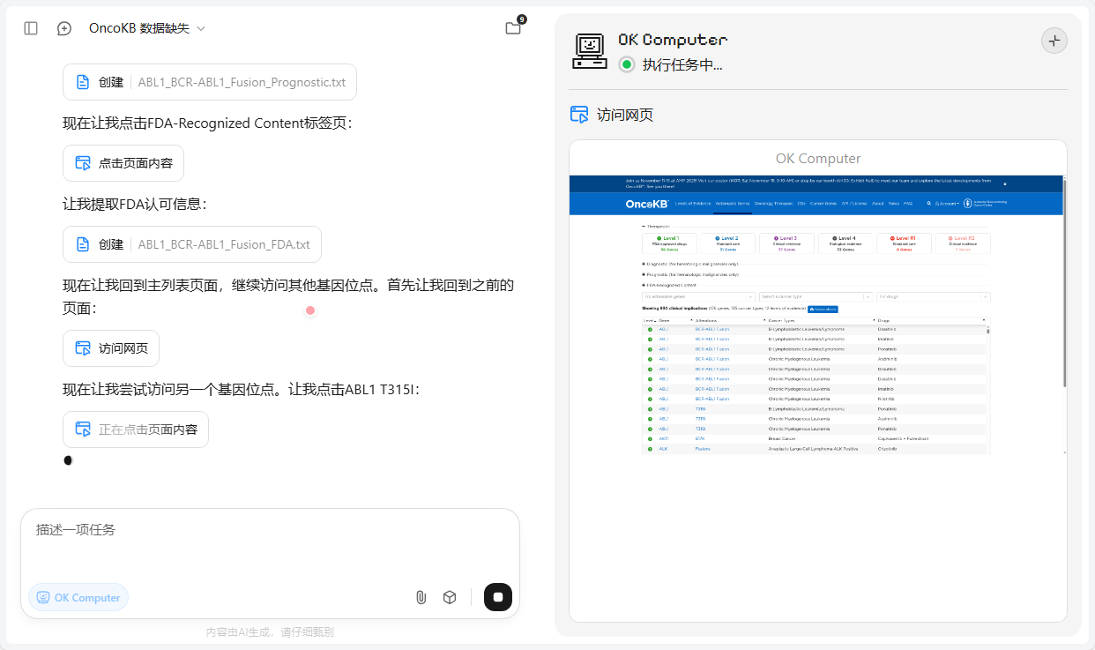Attach a file with the paperclip icon

click(421, 597)
